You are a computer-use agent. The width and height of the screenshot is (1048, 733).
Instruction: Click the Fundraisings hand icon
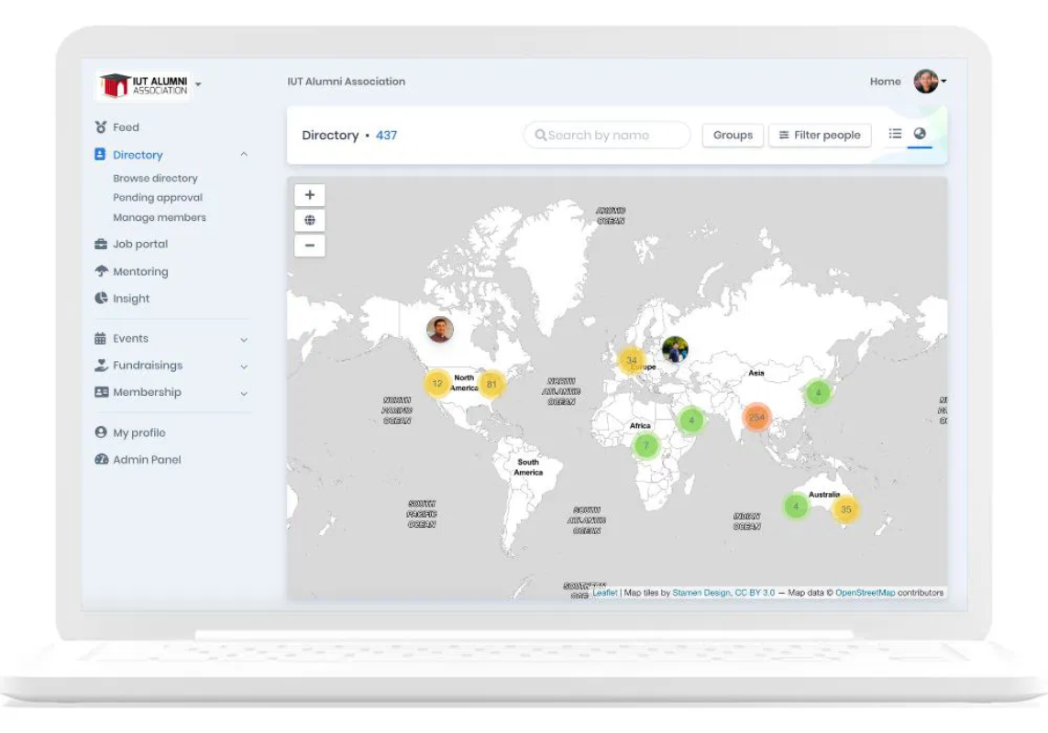pos(101,366)
